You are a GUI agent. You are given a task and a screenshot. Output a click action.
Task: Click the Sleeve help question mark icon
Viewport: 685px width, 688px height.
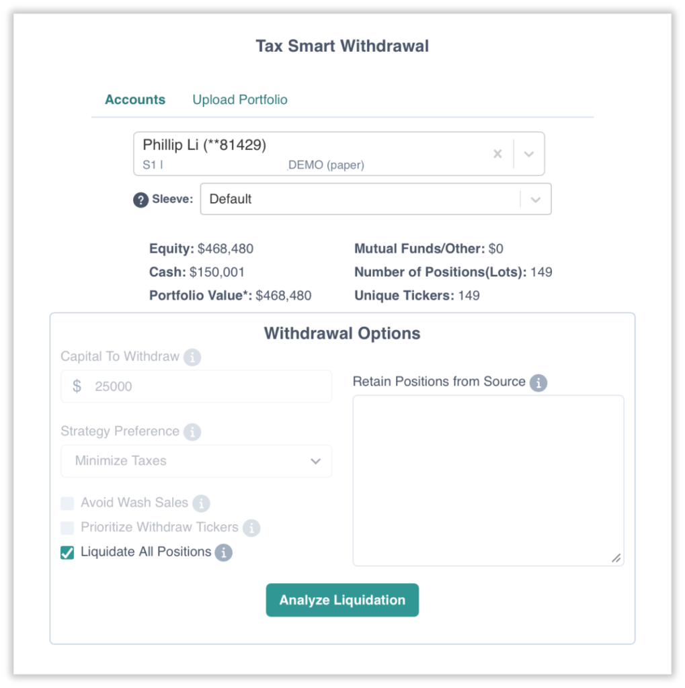140,200
